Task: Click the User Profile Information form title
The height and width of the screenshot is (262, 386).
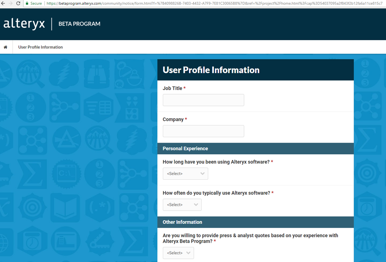Action: point(211,70)
